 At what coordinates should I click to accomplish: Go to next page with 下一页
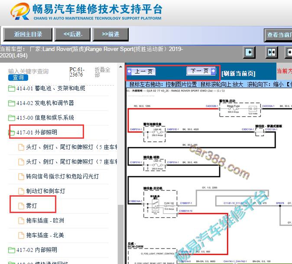point(201,71)
